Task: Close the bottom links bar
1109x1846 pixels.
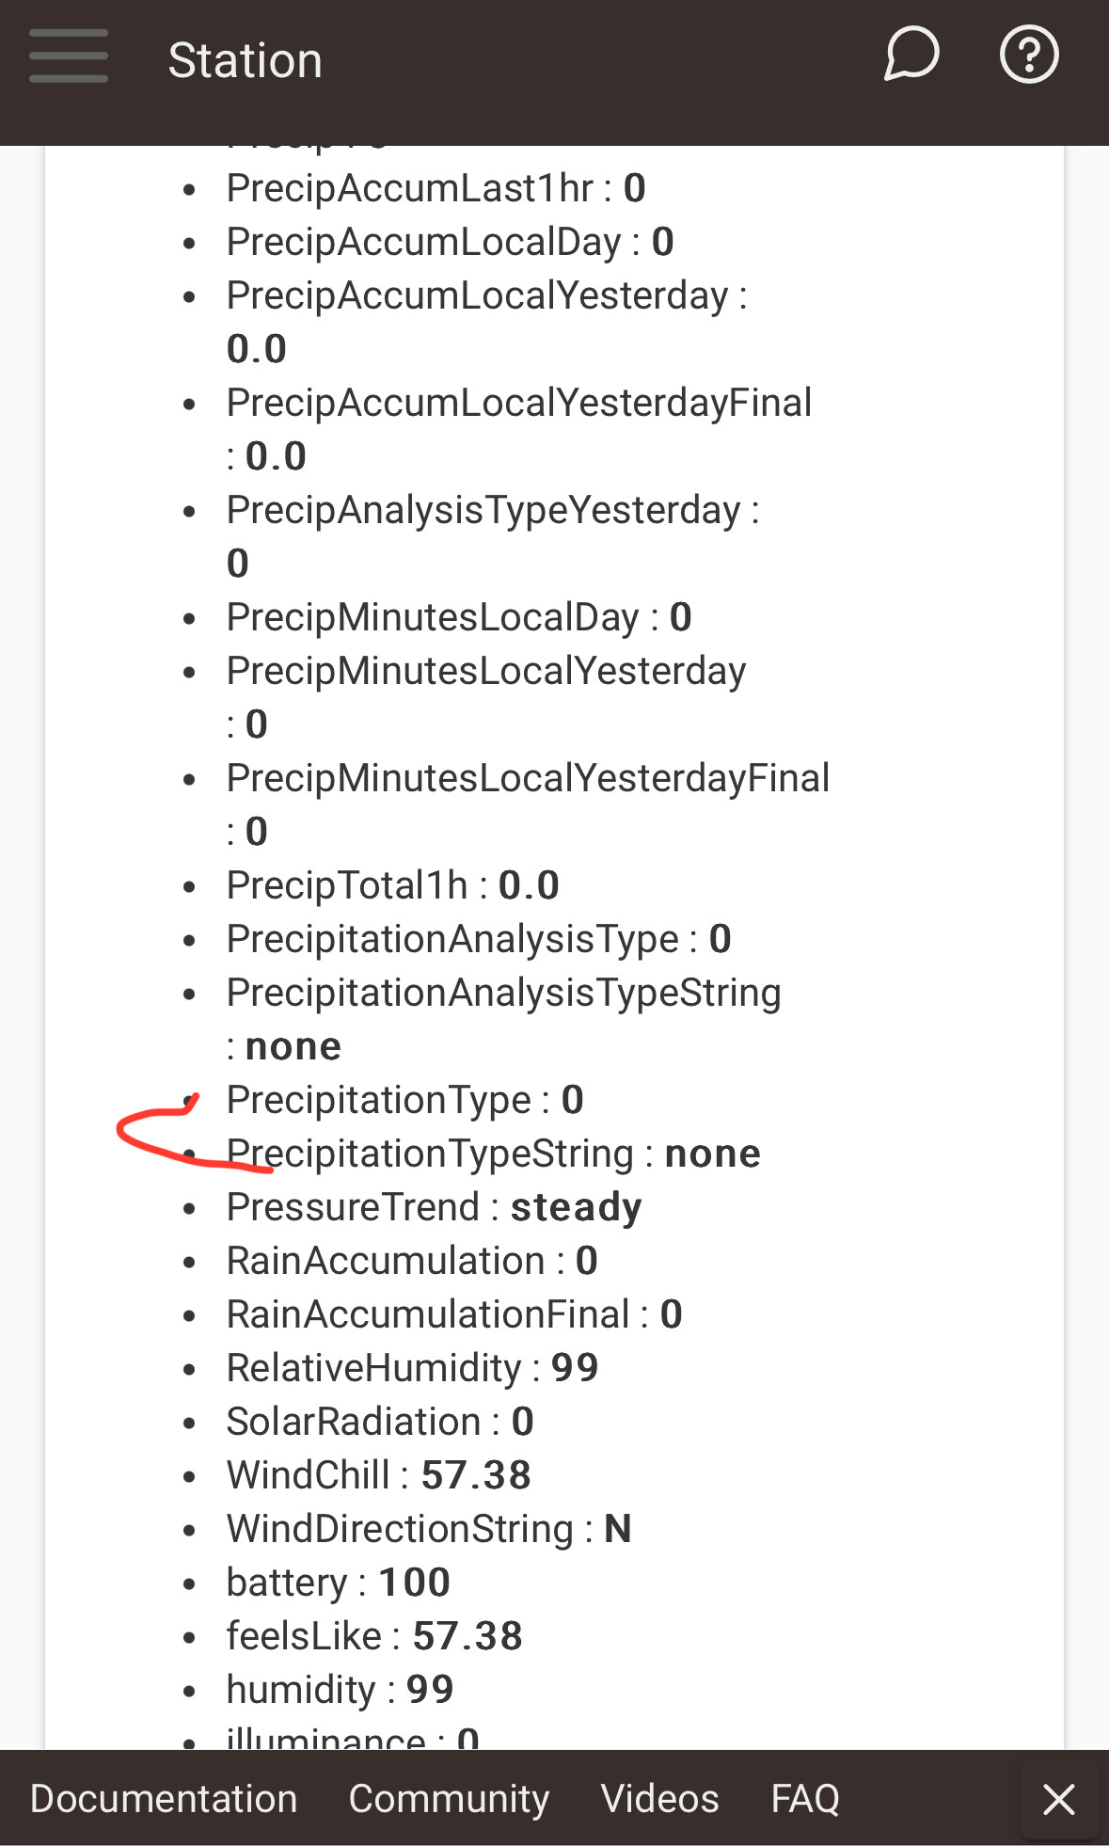Action: point(1059,1798)
